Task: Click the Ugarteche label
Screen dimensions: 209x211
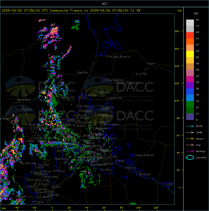Action: pos(62,159)
